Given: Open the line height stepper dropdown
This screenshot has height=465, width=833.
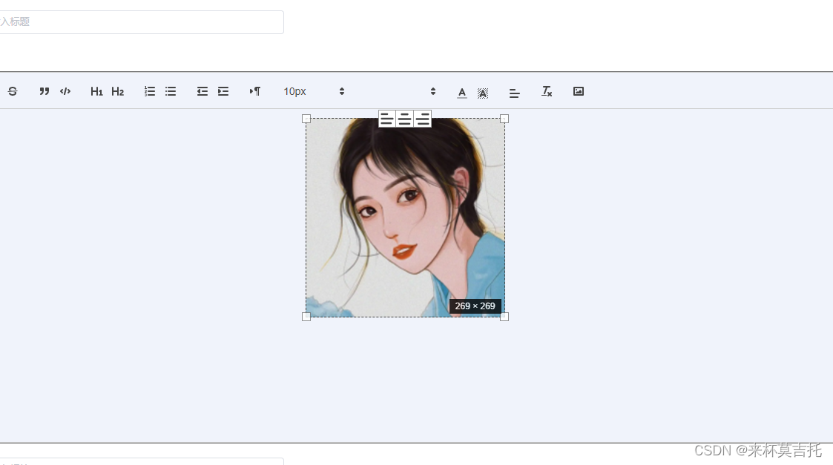Looking at the screenshot, I should click(x=433, y=91).
